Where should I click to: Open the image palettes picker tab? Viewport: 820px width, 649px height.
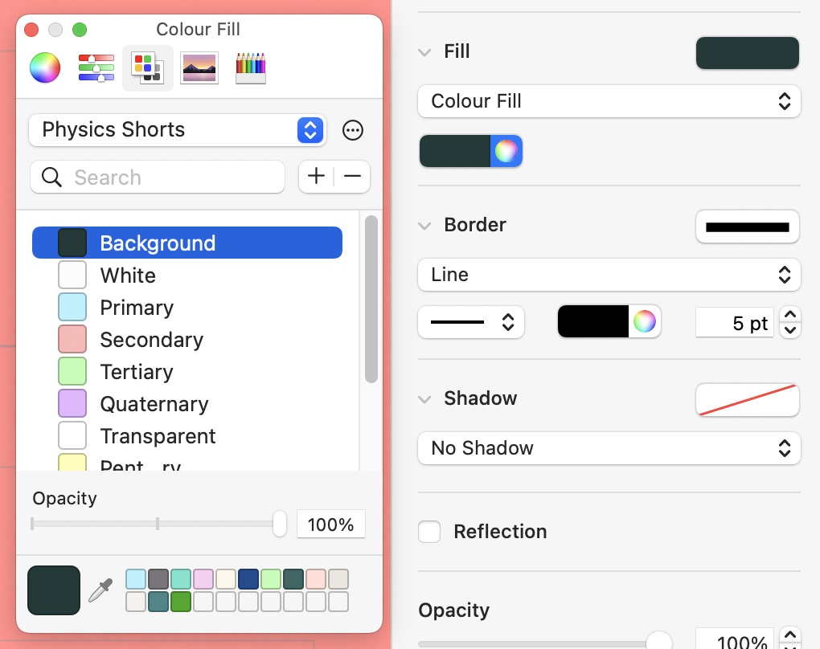coord(199,68)
